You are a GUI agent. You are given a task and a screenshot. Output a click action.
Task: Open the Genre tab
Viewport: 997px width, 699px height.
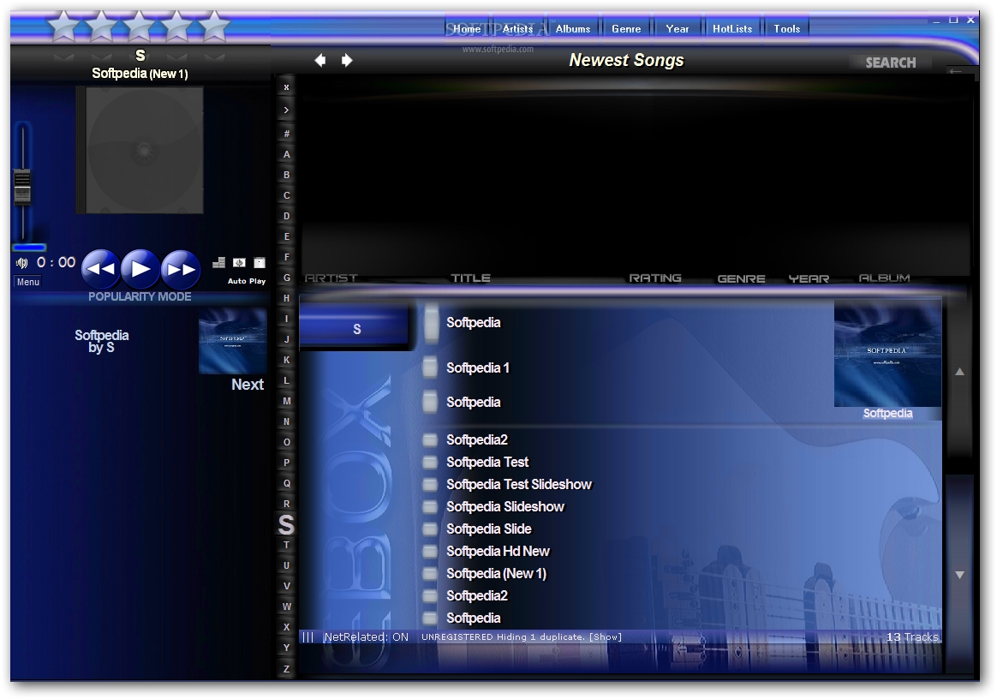626,28
